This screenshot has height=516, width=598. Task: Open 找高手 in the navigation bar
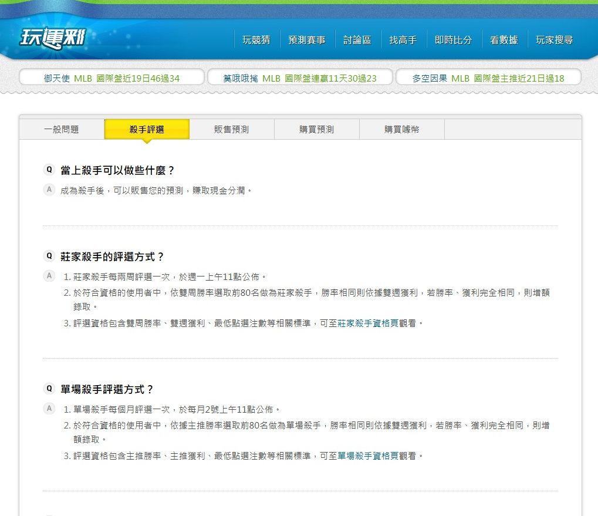click(x=403, y=40)
